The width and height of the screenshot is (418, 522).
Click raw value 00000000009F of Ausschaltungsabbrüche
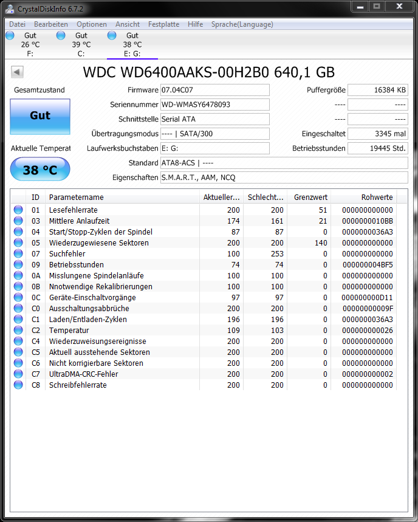(368, 309)
